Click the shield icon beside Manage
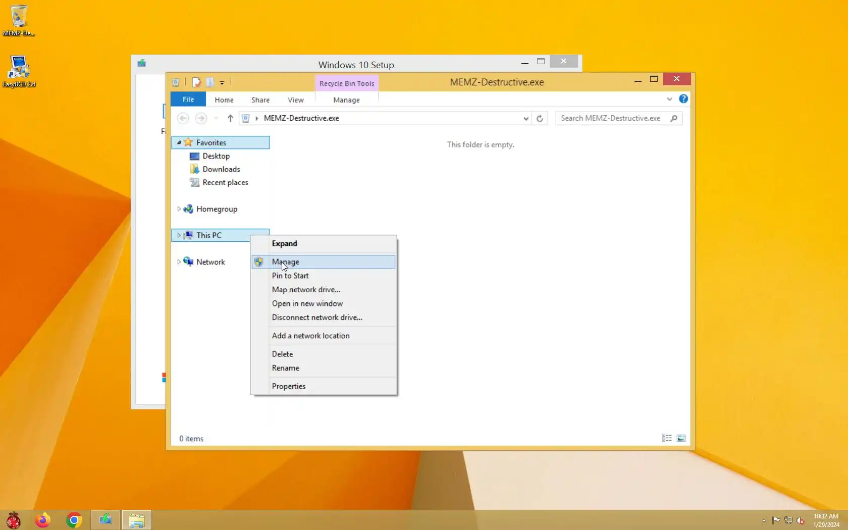The height and width of the screenshot is (530, 848). pyautogui.click(x=259, y=261)
